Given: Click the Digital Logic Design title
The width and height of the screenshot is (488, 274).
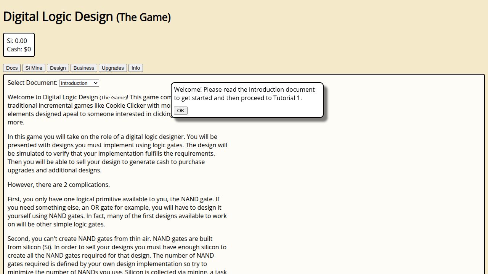Looking at the screenshot, I should (87, 17).
